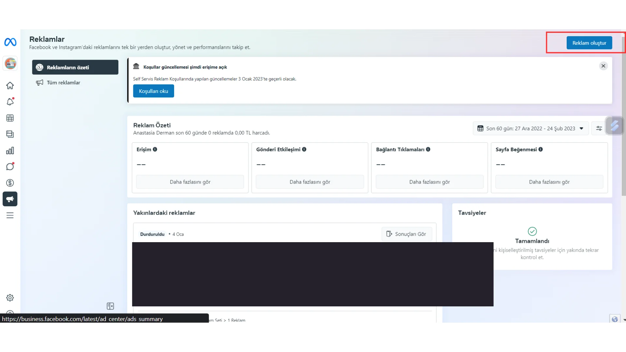The height and width of the screenshot is (352, 626).
Task: Collapse the side panel toggle icon
Action: point(110,306)
